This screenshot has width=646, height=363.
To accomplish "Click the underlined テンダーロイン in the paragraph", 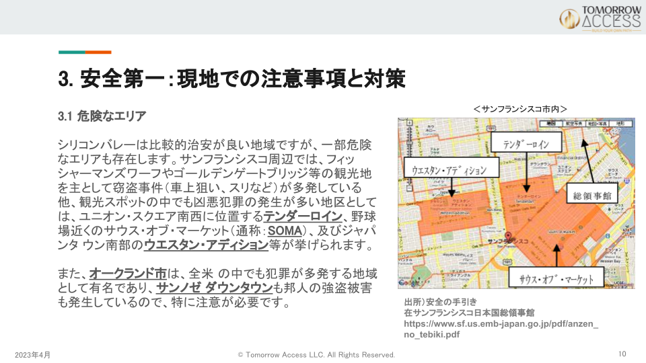I will [303, 216].
